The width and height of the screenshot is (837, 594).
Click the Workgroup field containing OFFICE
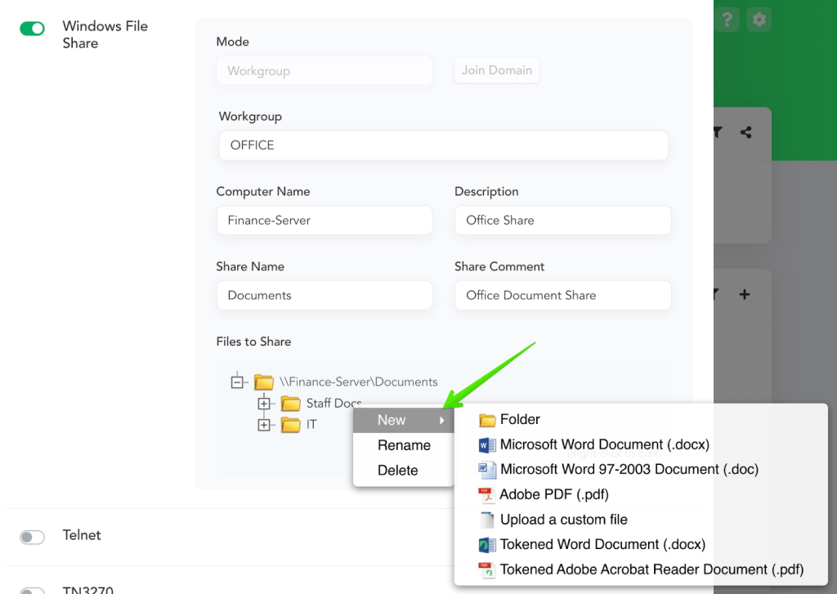[443, 145]
